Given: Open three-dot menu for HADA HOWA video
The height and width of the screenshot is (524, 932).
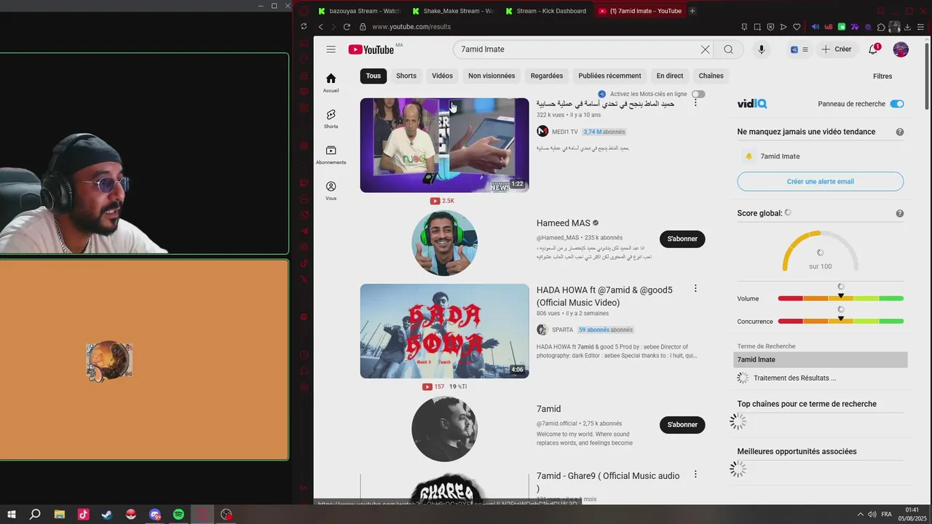Looking at the screenshot, I should coord(695,289).
